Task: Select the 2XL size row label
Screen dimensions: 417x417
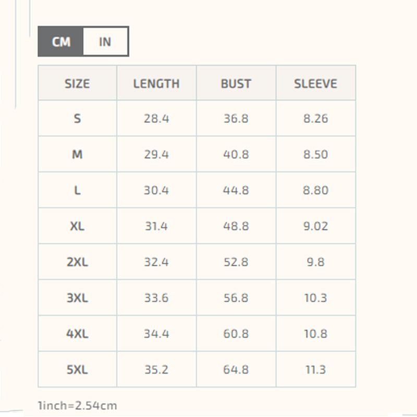Action: point(77,262)
